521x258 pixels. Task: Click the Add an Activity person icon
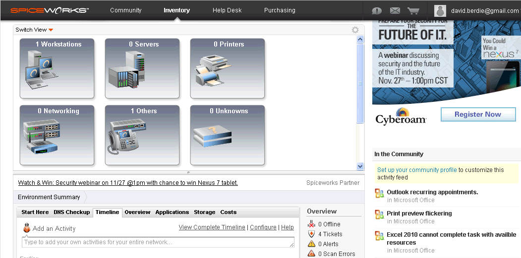27,228
